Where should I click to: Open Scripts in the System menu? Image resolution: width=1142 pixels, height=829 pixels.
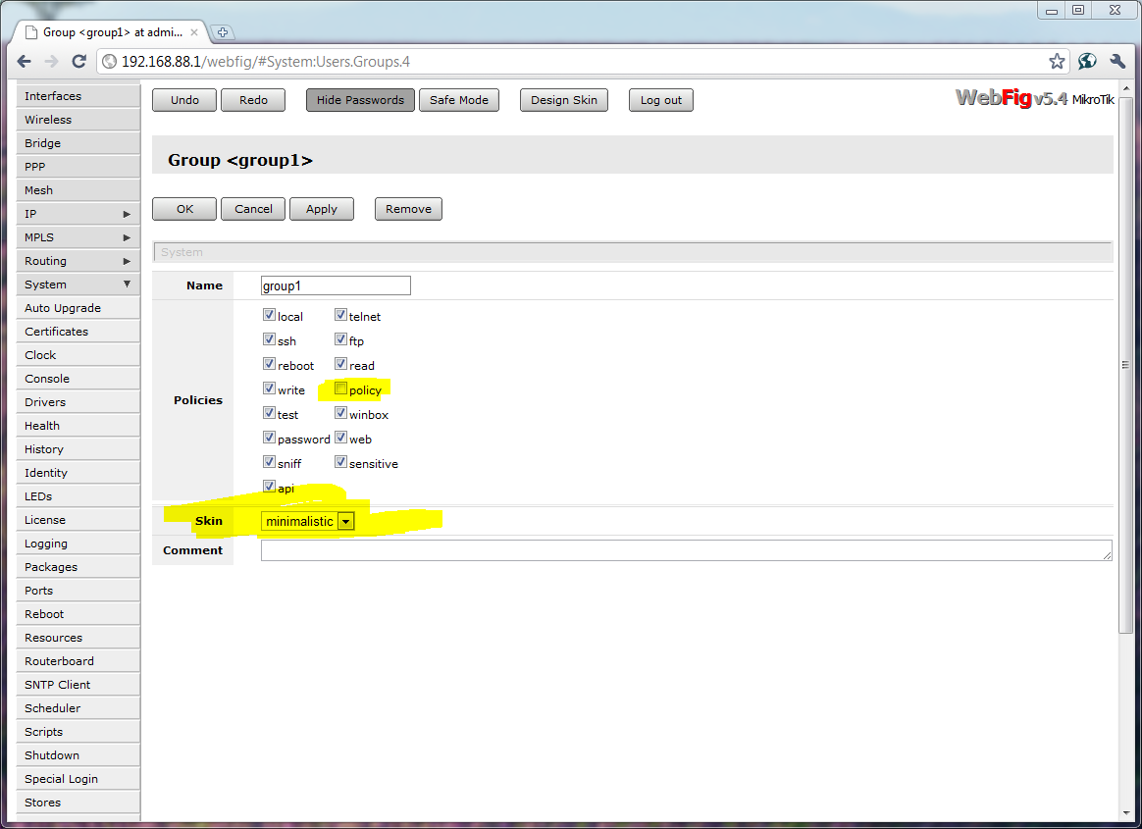click(x=78, y=732)
